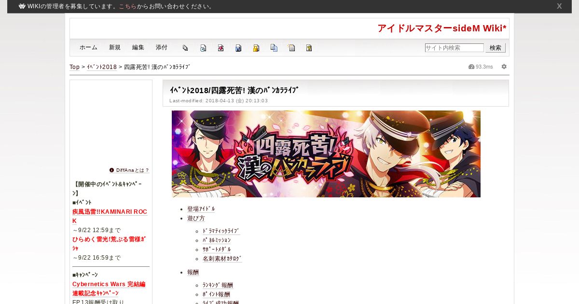579x304 pixels.
Task: Click the yellow padlock freeze icon
Action: 256,48
